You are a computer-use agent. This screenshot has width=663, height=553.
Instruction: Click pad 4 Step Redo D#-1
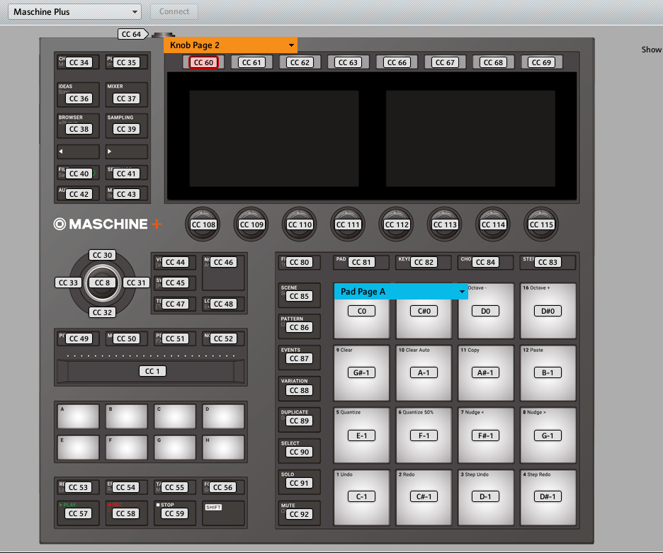(548, 497)
